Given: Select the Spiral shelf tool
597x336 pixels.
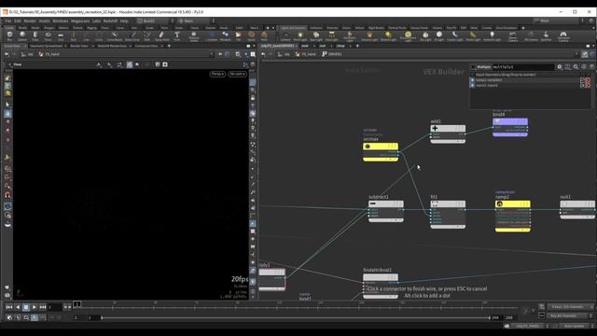Looking at the screenshot, I should point(251,36).
